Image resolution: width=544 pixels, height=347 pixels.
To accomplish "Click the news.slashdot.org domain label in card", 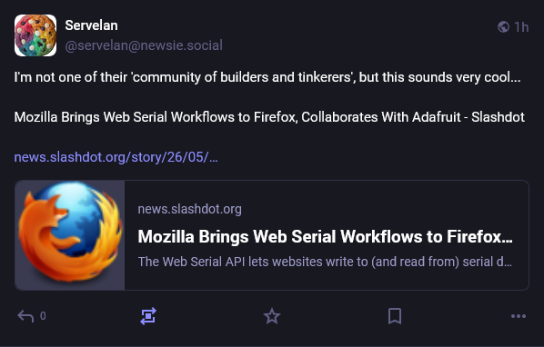I will [190, 209].
